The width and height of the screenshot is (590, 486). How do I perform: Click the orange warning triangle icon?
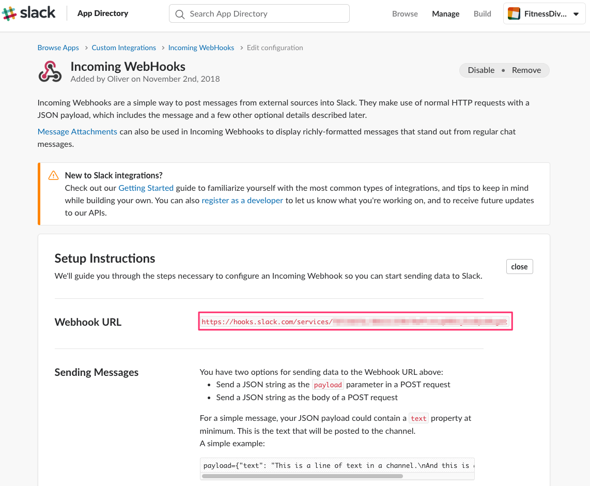point(53,175)
